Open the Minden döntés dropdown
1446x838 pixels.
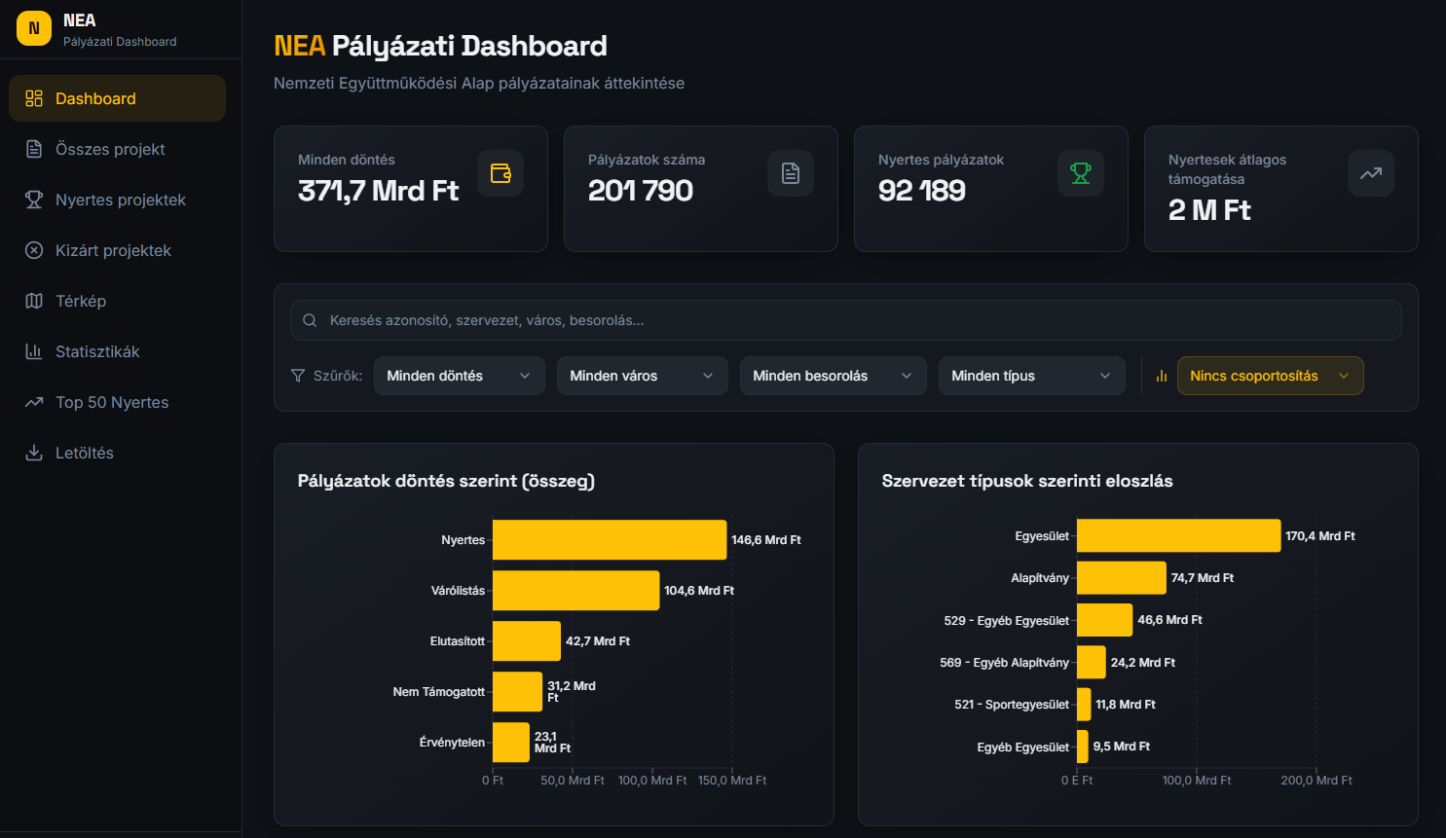(459, 376)
